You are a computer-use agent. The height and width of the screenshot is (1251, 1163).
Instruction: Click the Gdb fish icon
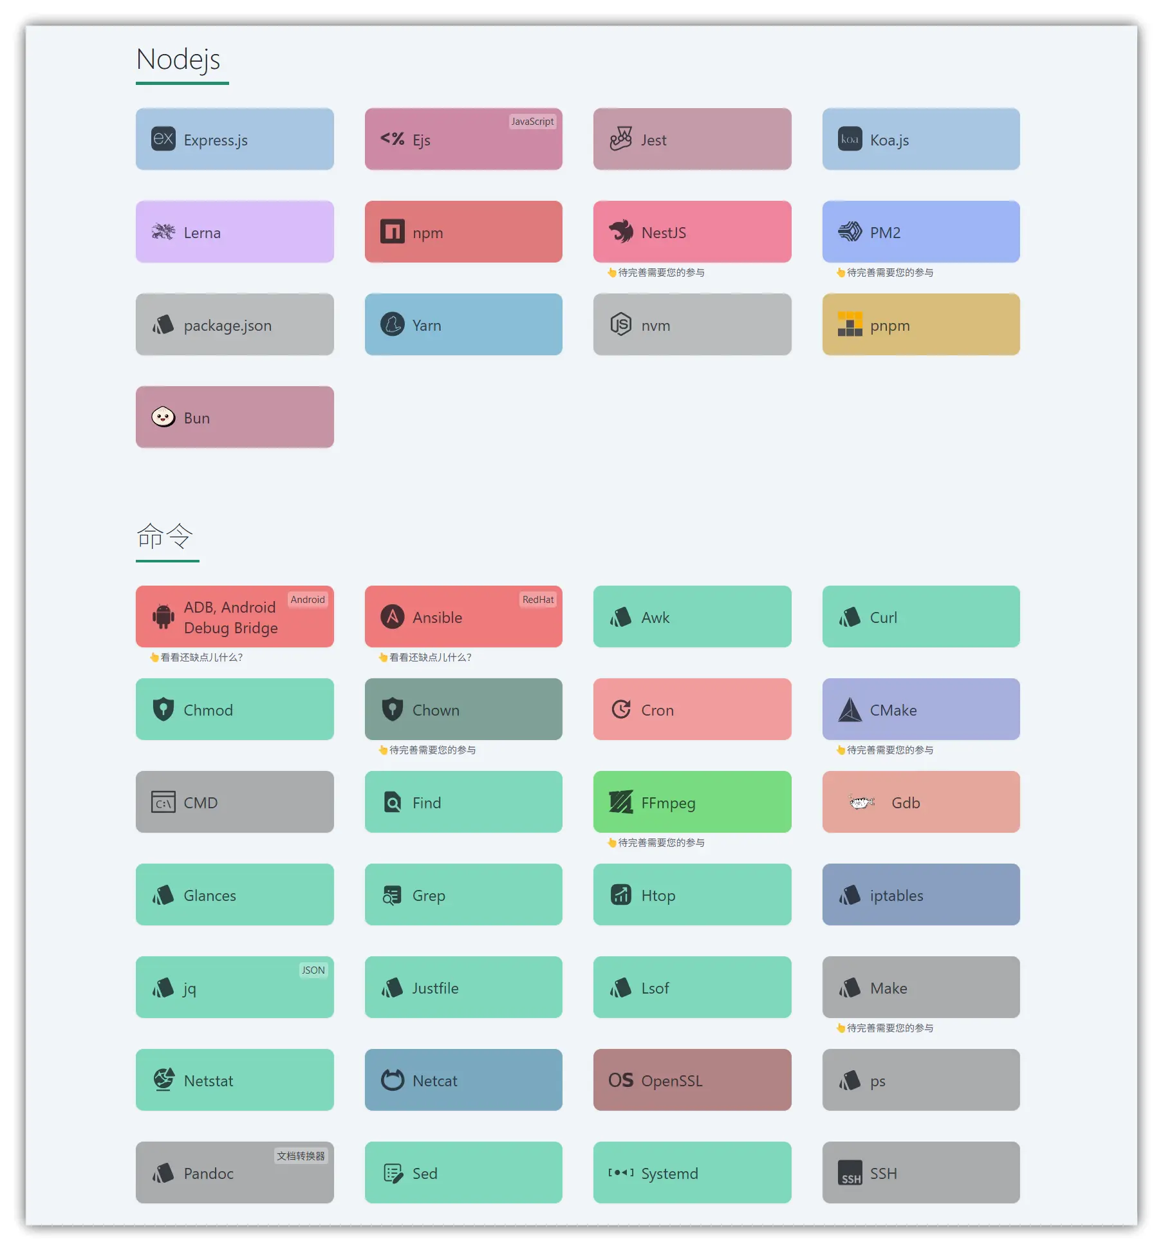861,802
